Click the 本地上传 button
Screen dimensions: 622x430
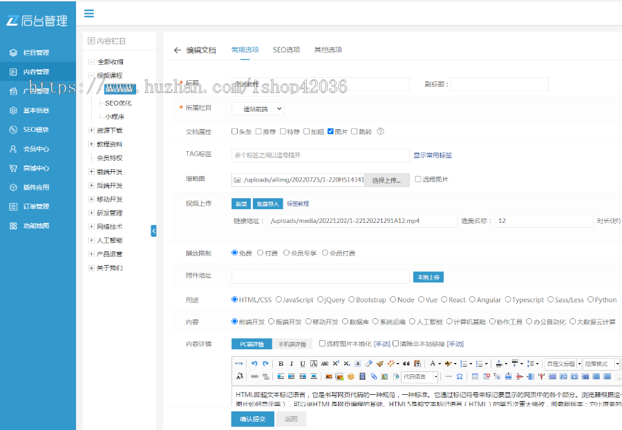pyautogui.click(x=428, y=277)
